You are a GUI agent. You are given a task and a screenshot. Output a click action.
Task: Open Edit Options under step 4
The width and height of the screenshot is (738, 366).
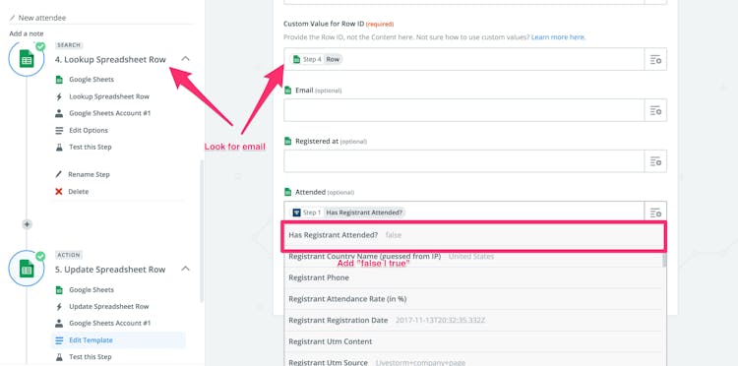click(x=89, y=130)
